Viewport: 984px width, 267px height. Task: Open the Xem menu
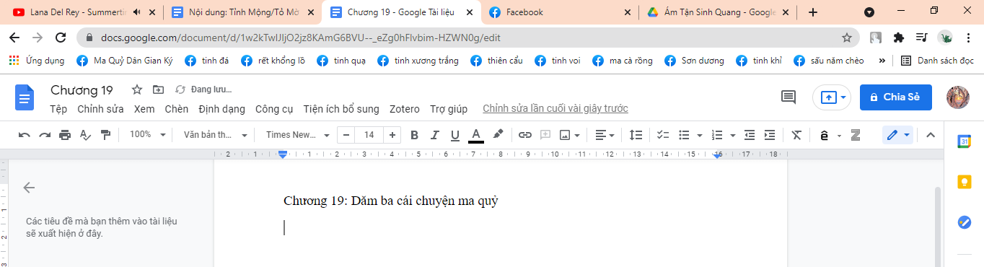click(x=144, y=109)
